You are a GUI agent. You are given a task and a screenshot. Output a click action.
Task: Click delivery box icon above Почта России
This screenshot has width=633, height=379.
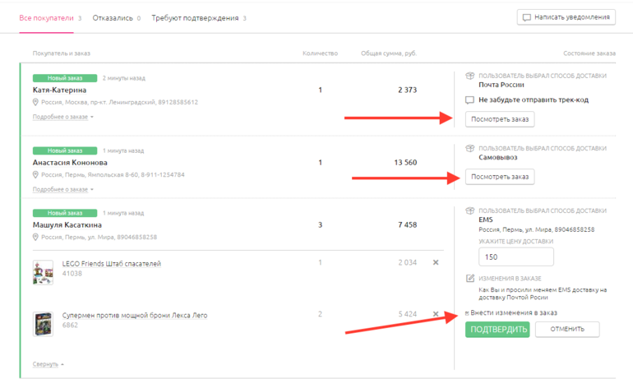pyautogui.click(x=469, y=76)
